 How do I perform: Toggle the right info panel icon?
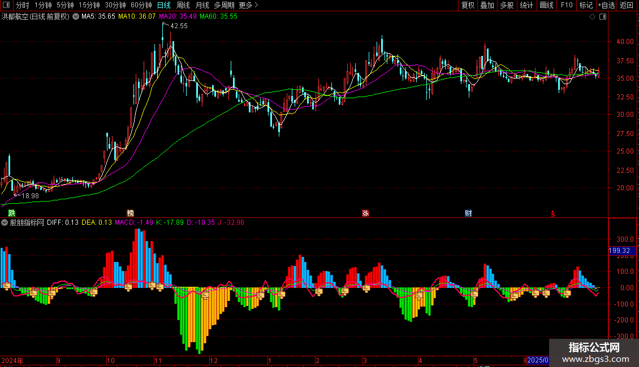point(603,17)
